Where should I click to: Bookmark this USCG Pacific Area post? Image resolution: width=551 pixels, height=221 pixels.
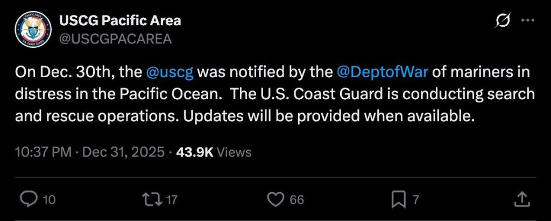point(398,200)
